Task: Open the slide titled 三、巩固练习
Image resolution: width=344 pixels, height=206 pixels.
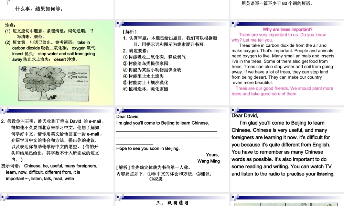Action: (x=172, y=200)
